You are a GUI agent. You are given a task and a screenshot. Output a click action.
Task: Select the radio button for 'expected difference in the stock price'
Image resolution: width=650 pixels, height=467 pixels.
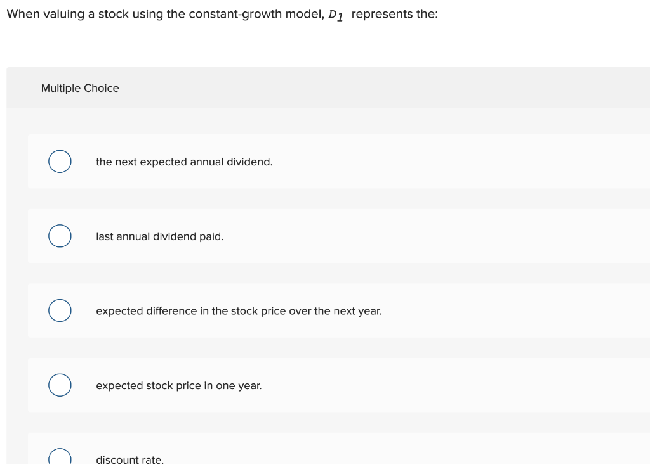point(60,310)
